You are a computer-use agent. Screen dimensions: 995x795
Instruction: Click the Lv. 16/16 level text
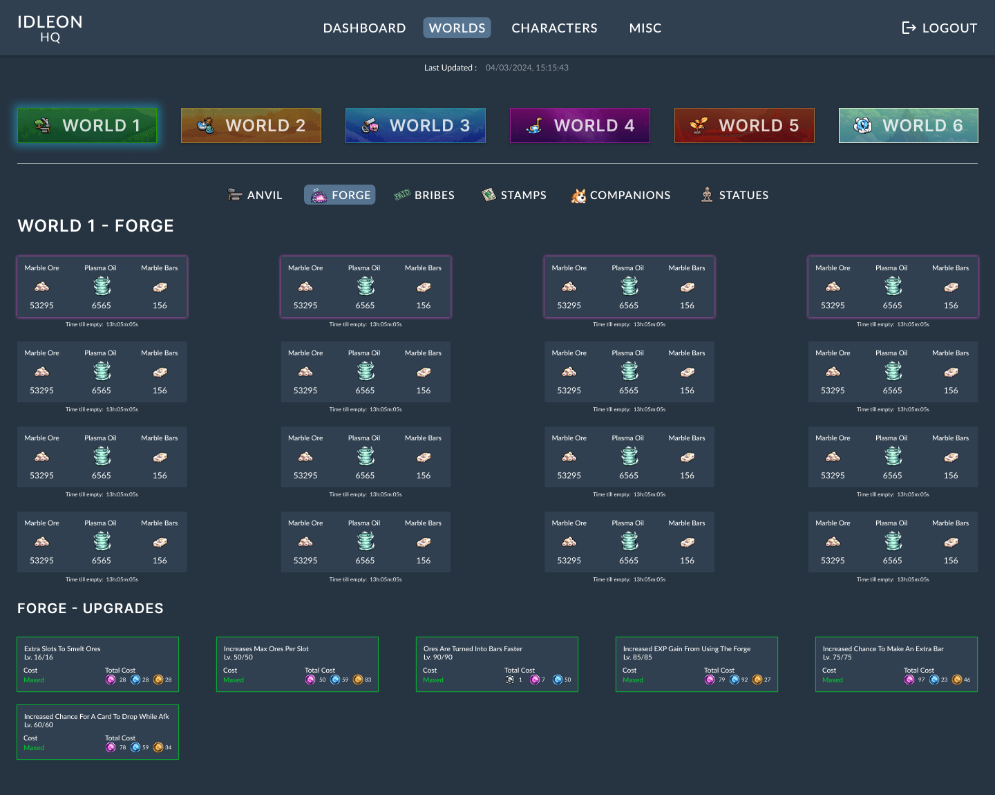click(39, 657)
